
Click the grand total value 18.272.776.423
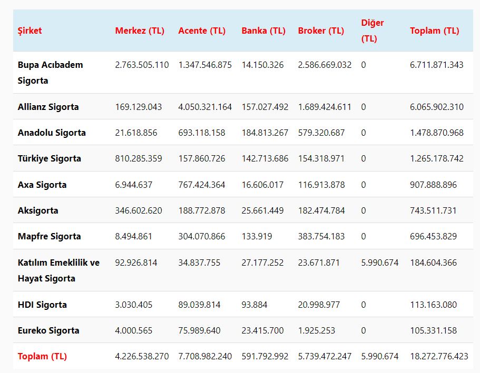click(x=439, y=356)
